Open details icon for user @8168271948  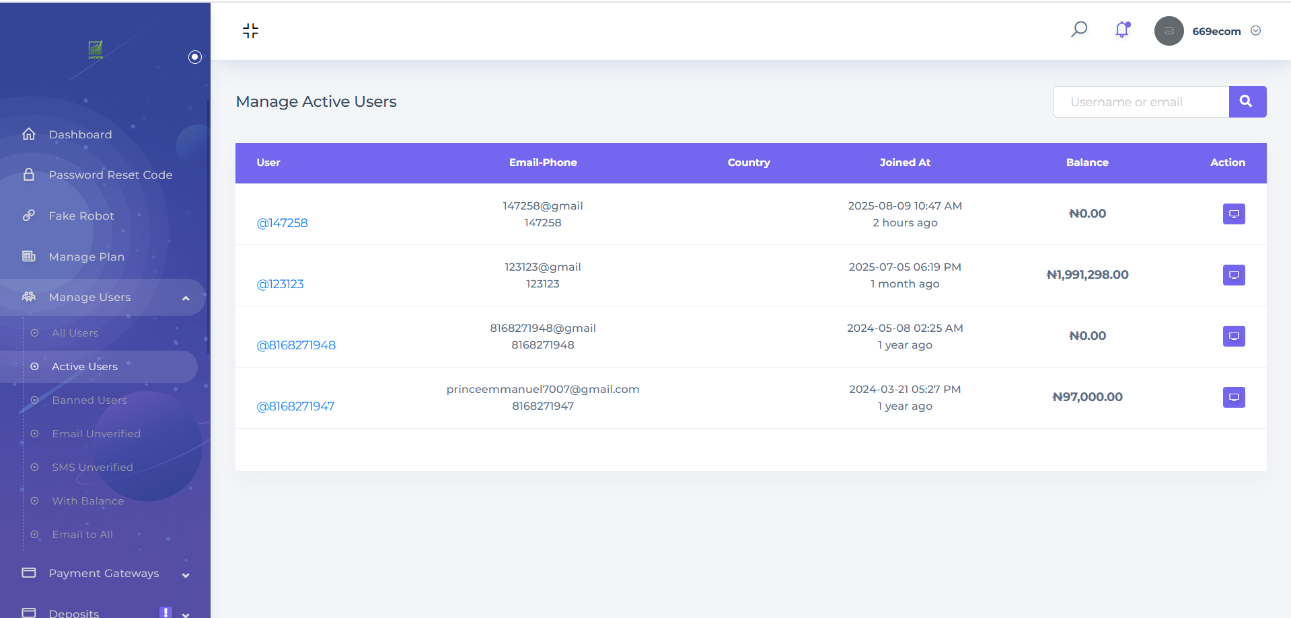(1234, 336)
